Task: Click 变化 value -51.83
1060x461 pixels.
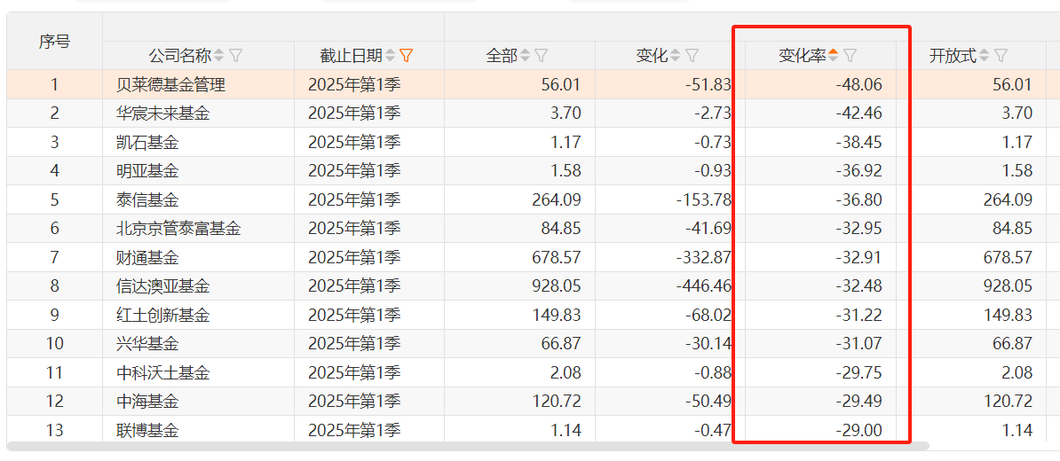Action: tap(708, 84)
